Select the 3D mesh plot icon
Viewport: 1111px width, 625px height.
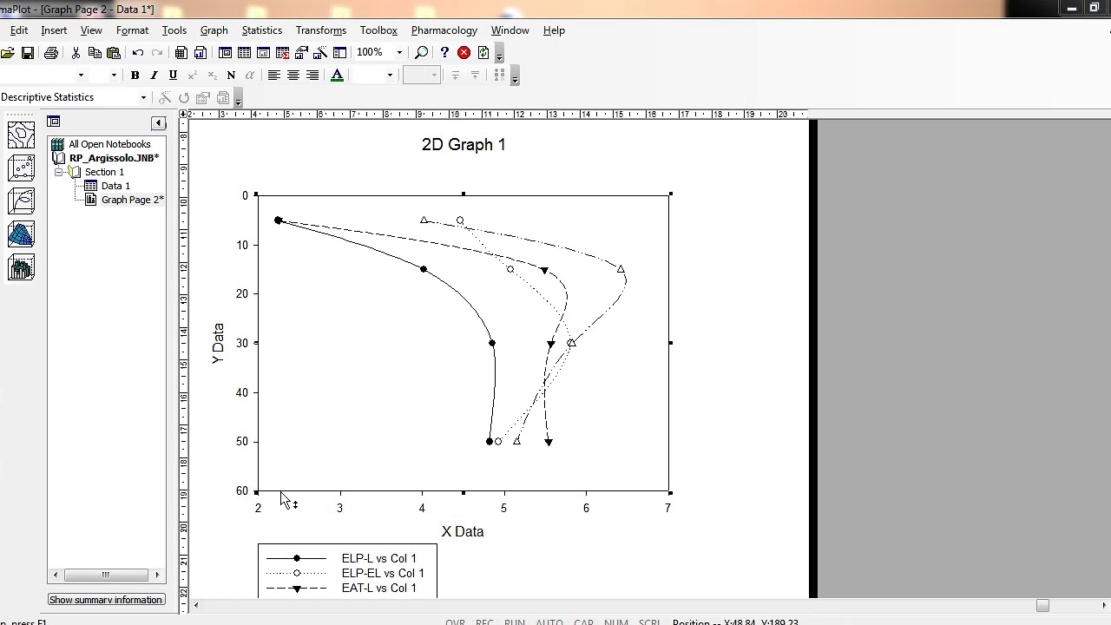21,234
